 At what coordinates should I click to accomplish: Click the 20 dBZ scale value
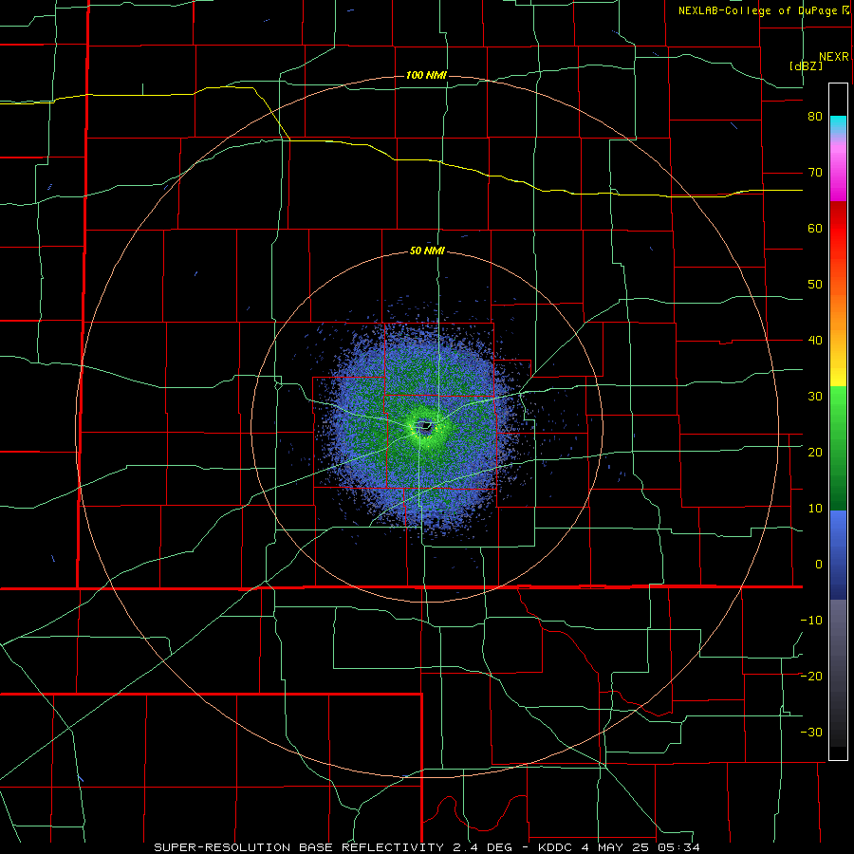click(x=815, y=453)
